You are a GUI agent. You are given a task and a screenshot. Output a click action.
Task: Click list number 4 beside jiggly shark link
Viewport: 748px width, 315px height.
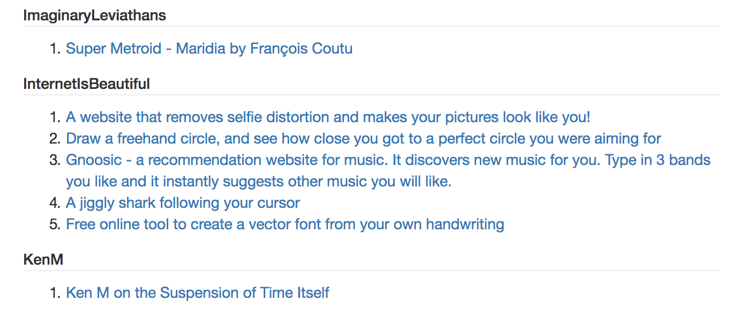[55, 203]
